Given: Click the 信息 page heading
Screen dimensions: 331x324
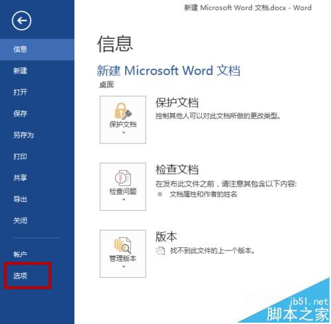Looking at the screenshot, I should 115,44.
